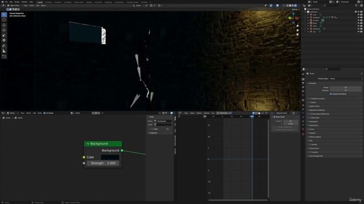The height and width of the screenshot is (204, 364).
Task: Open the outliner filter icon
Action: 357,5
